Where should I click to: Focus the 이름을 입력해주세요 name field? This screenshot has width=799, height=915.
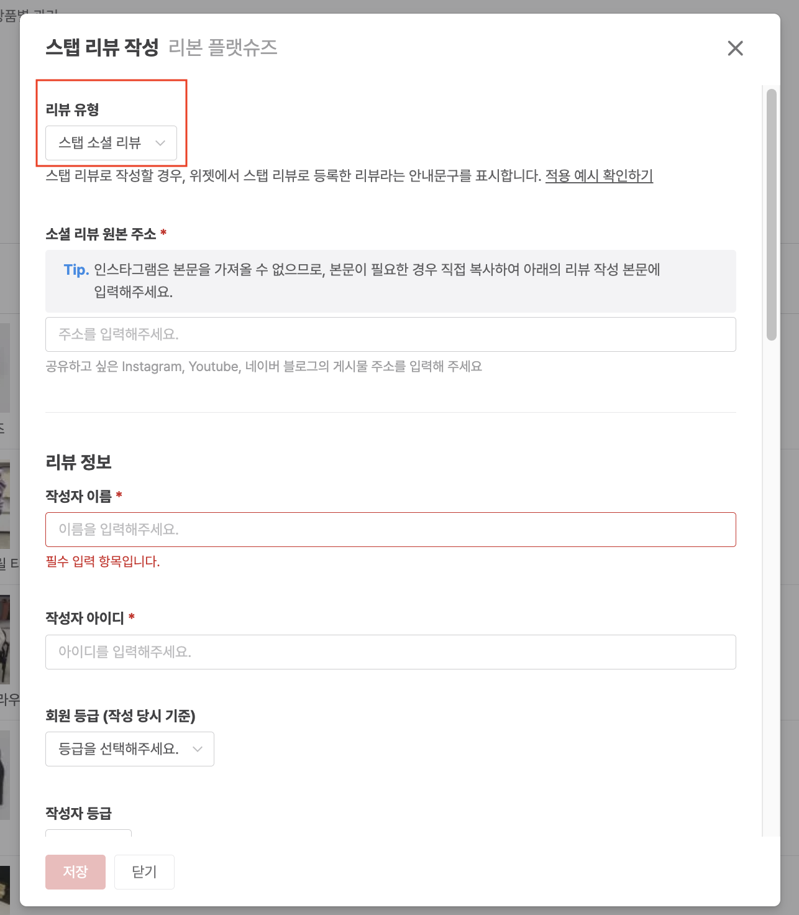[x=391, y=530]
